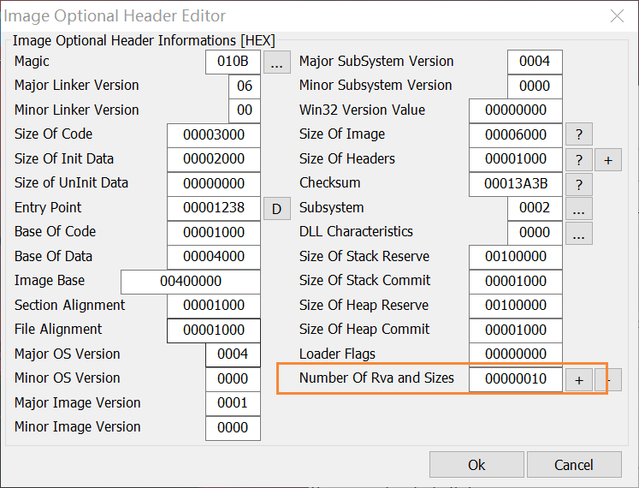Viewport: 639px width, 488px height.
Task: Click the Base Of Code field
Action: click(x=214, y=233)
